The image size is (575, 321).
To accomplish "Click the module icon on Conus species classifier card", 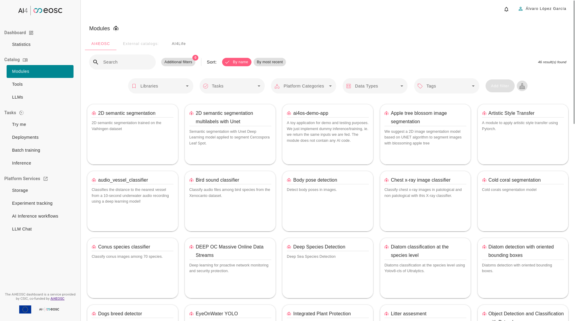I will pyautogui.click(x=94, y=247).
